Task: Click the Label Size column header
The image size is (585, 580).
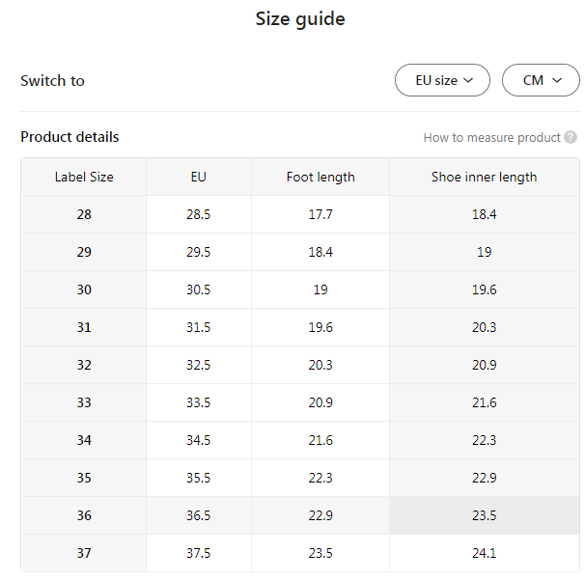Action: (x=84, y=177)
